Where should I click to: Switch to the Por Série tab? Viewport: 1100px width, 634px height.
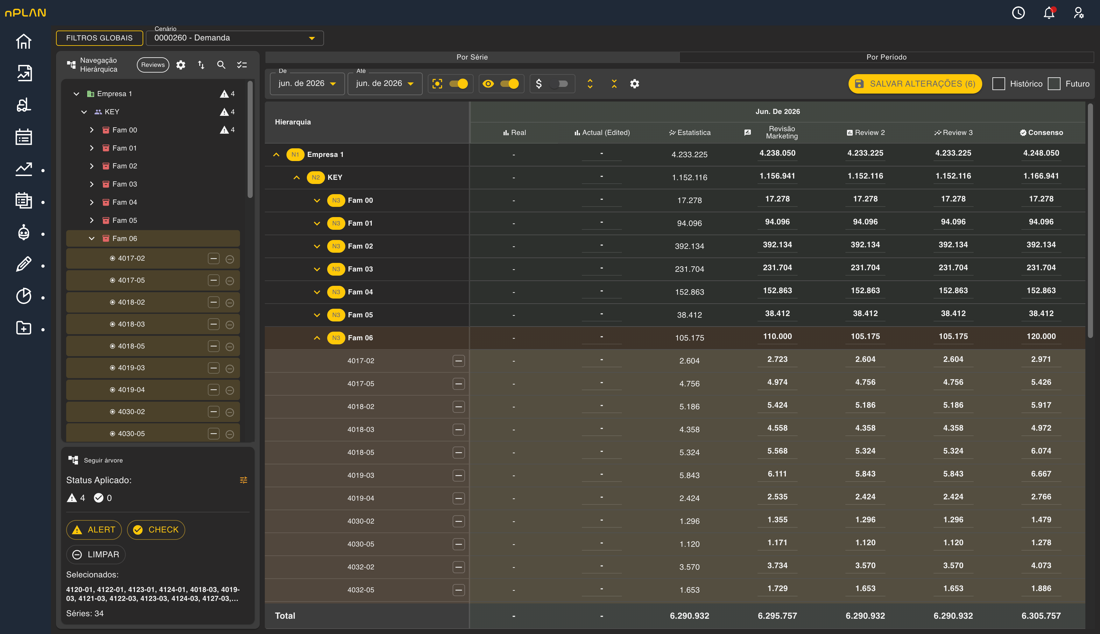[x=472, y=57]
